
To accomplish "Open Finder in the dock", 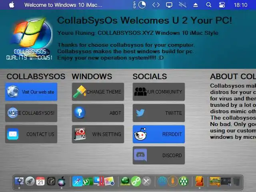I will point(19,181).
